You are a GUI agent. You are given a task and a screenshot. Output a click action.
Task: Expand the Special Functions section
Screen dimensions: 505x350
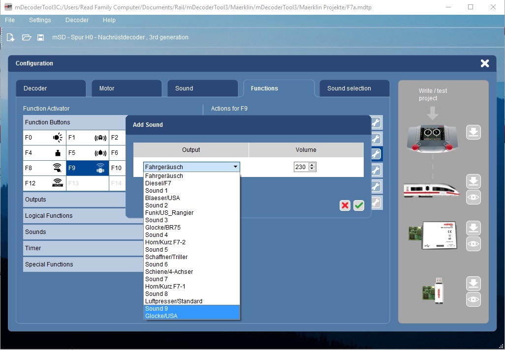pyautogui.click(x=83, y=264)
